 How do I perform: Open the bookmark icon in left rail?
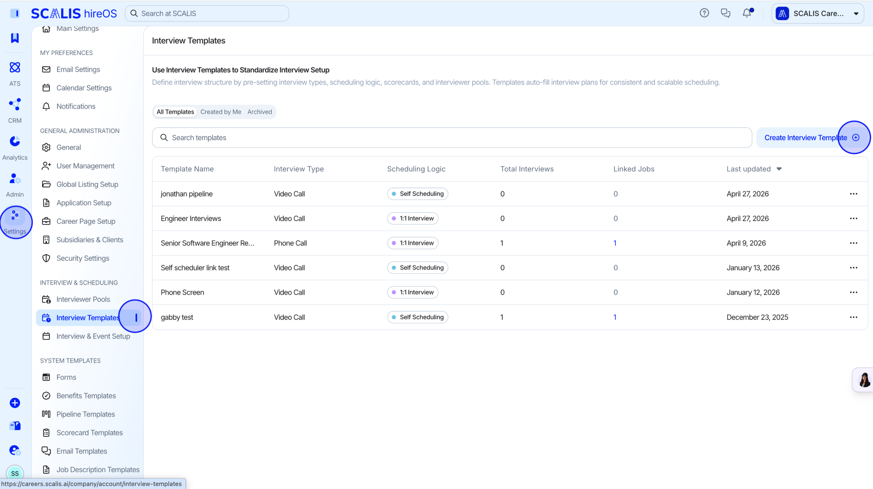click(x=15, y=38)
